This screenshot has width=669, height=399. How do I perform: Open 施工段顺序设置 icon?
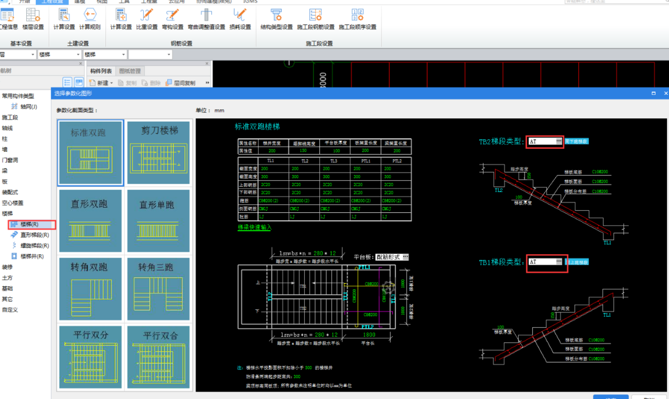(357, 19)
